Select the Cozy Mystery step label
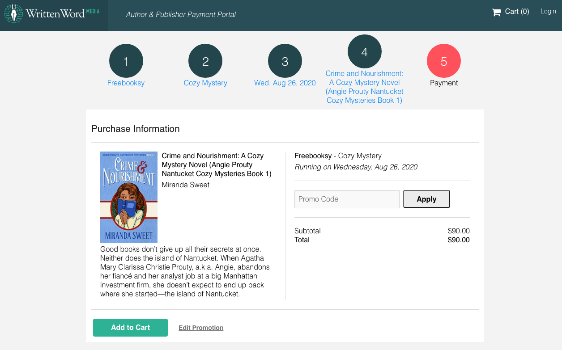 [x=205, y=83]
